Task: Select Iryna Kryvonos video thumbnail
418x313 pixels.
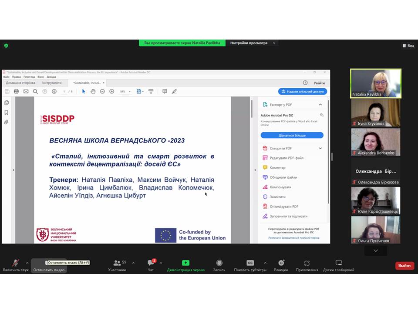Action: (x=376, y=113)
